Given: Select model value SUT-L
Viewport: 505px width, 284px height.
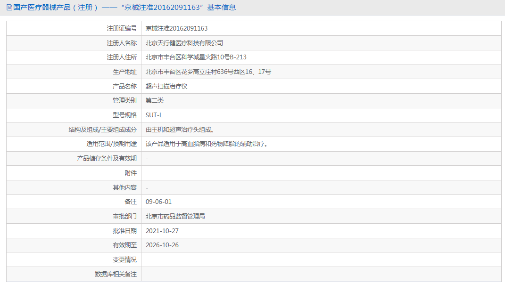Looking at the screenshot, I should click(x=154, y=115).
